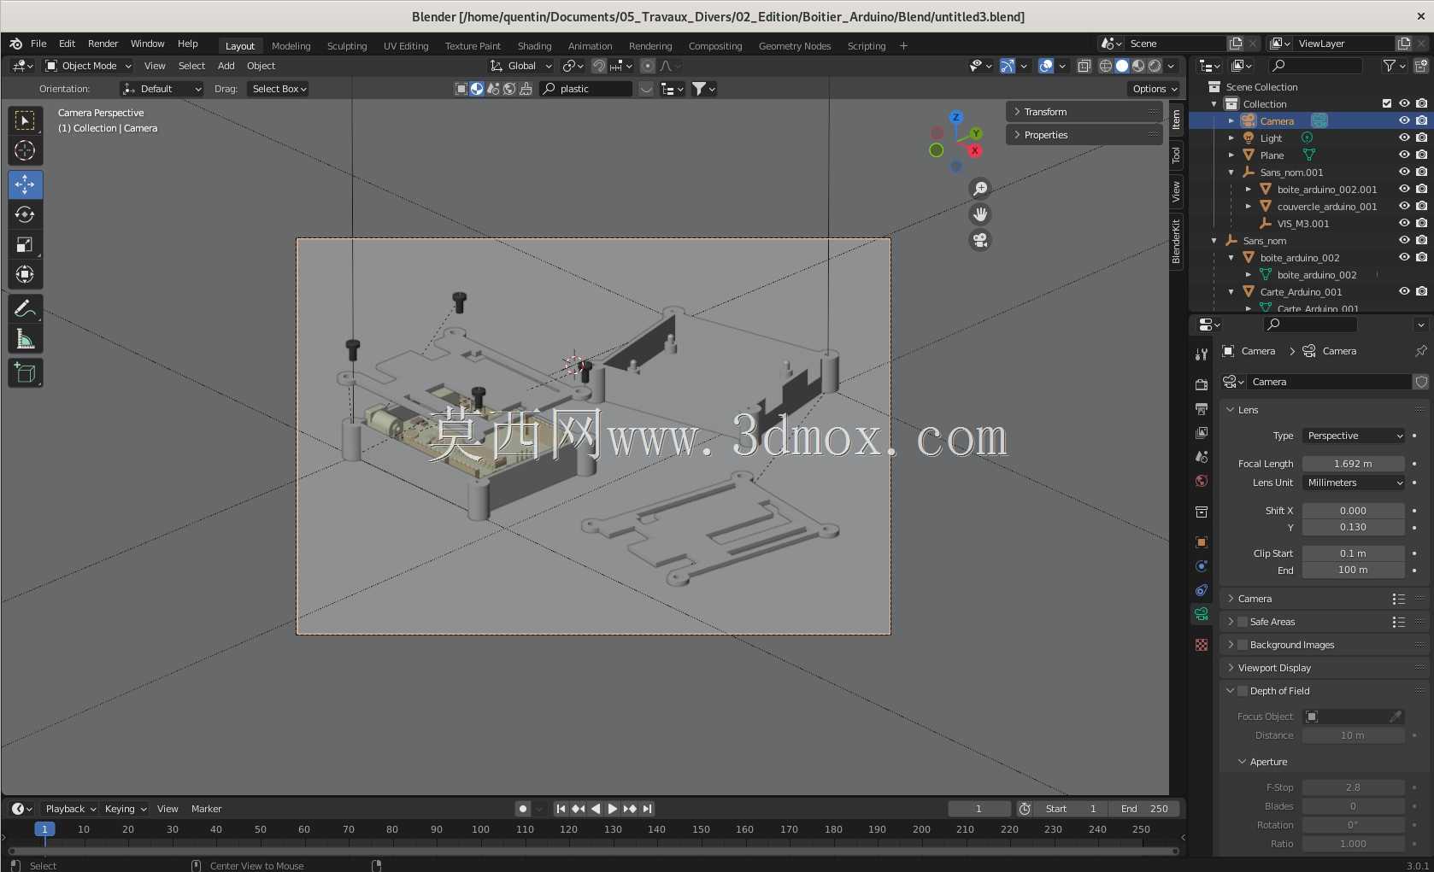Viewport: 1434px width, 872px height.
Task: Select the Add Cube tool
Action: click(x=25, y=373)
